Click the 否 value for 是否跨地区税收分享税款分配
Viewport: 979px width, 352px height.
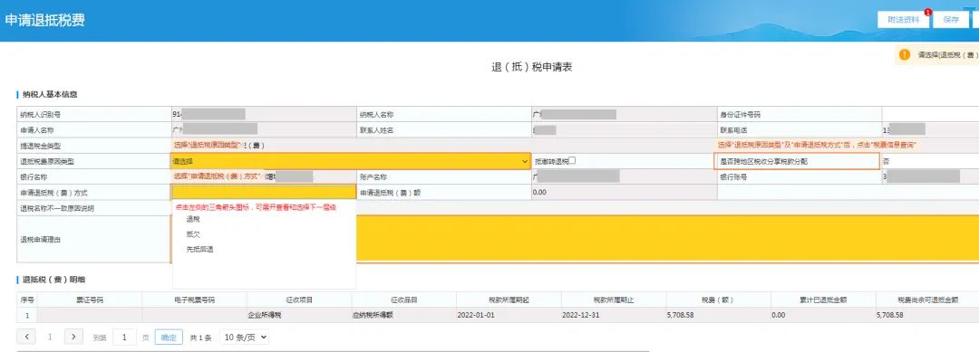886,161
